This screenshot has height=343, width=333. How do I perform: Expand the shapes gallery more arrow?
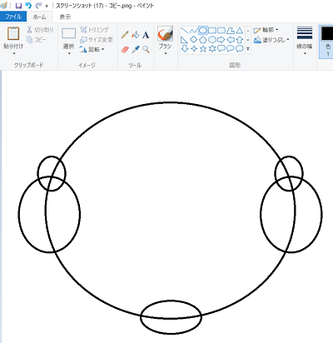(x=248, y=49)
